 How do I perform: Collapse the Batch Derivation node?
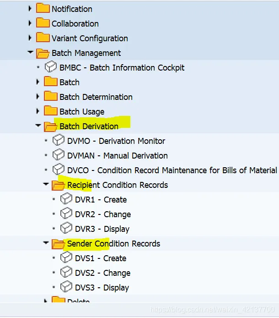(x=38, y=126)
